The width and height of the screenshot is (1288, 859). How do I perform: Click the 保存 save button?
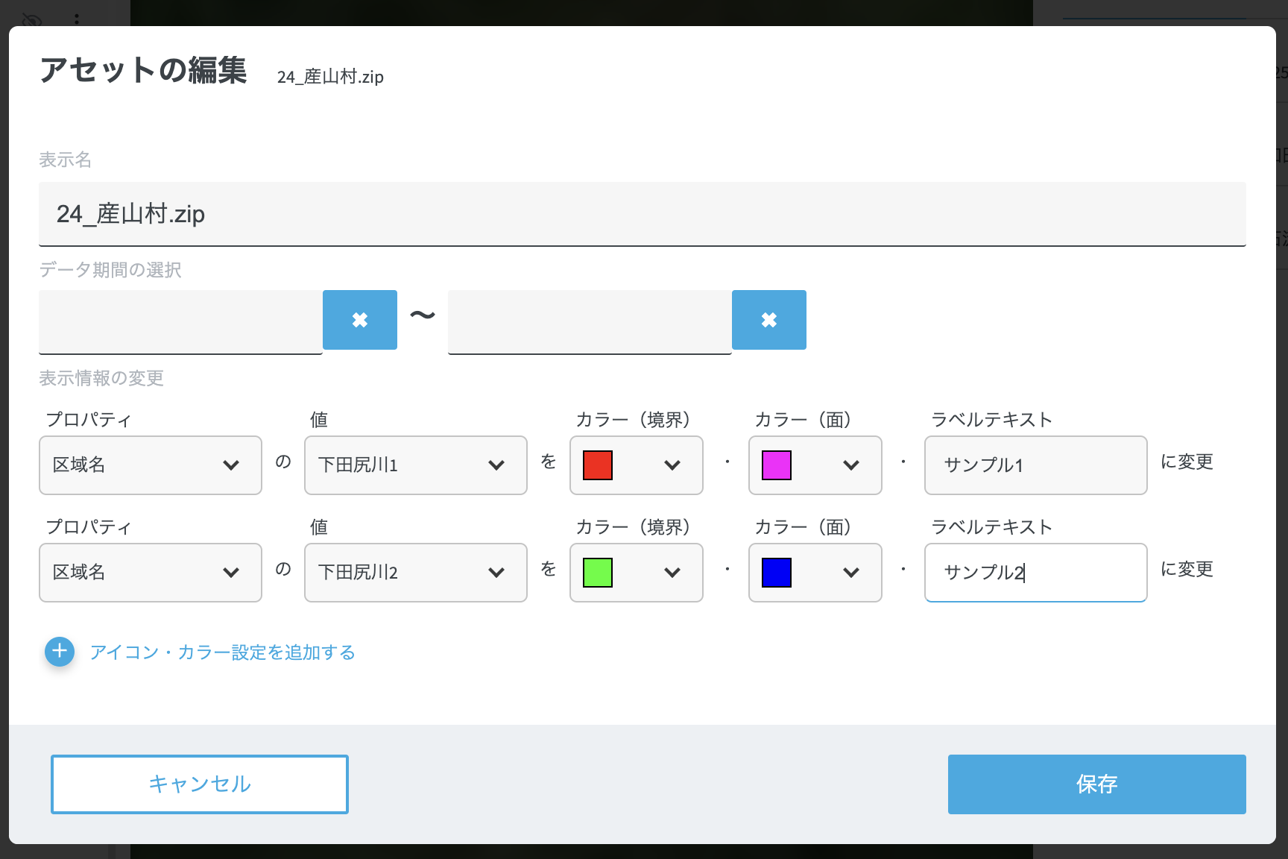(1096, 784)
